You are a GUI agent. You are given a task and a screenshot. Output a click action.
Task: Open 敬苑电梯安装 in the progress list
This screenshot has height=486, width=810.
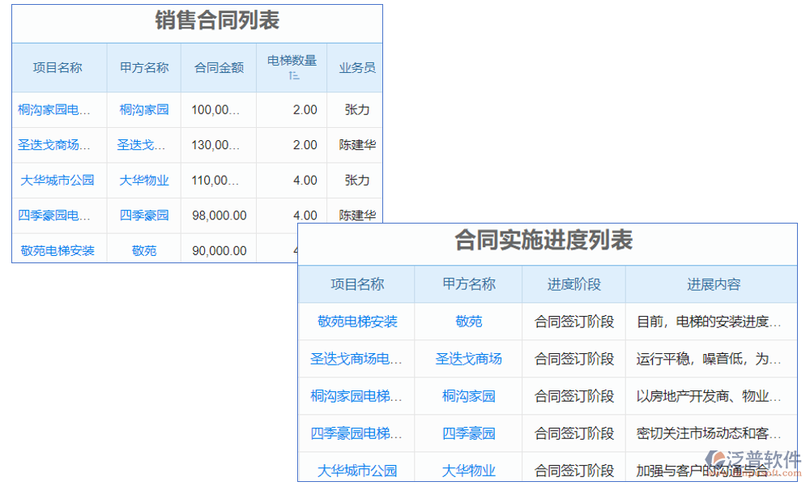[x=356, y=322]
